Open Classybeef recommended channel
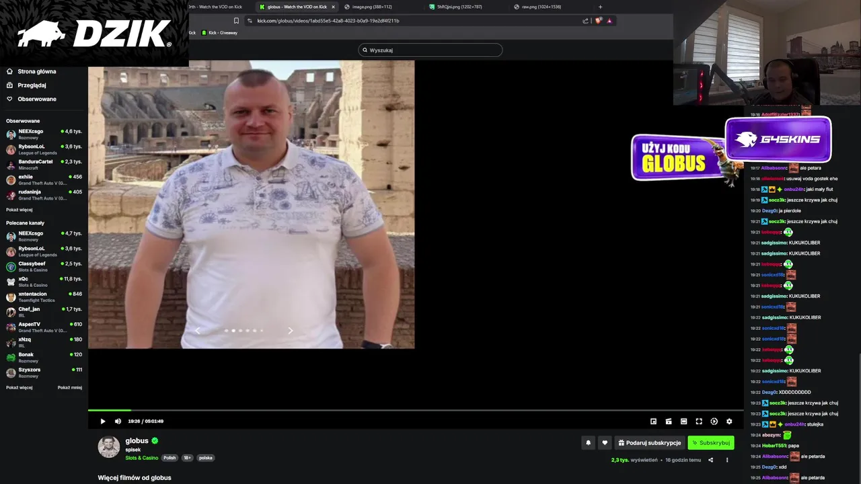This screenshot has width=861, height=484. click(44, 266)
